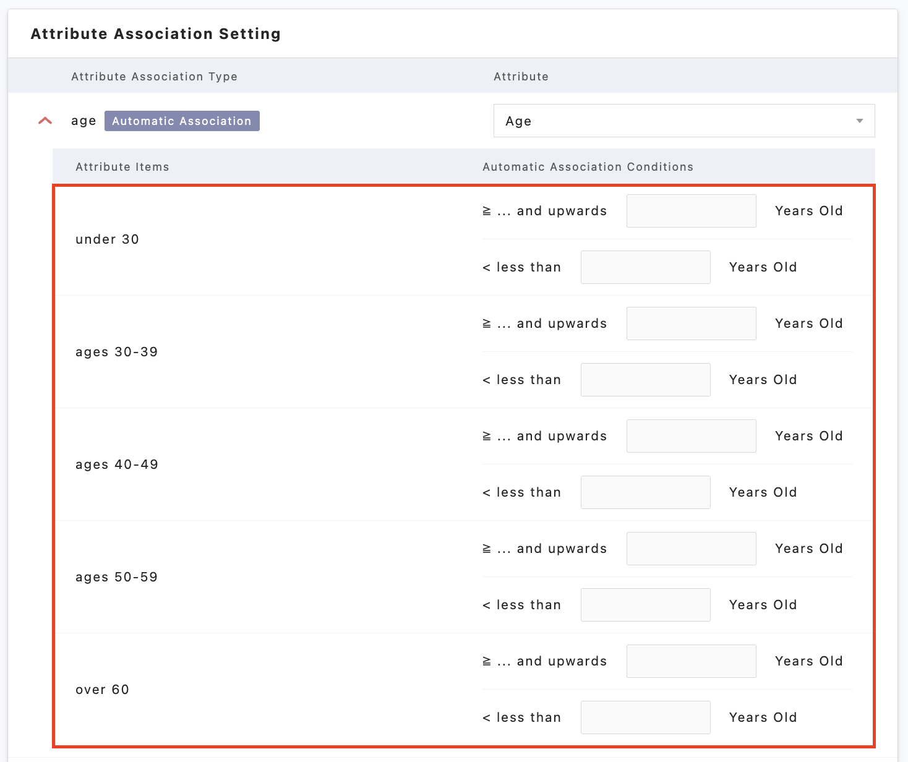Select the 'over 60' attribute item
Image resolution: width=908 pixels, height=762 pixels.
[x=102, y=690]
